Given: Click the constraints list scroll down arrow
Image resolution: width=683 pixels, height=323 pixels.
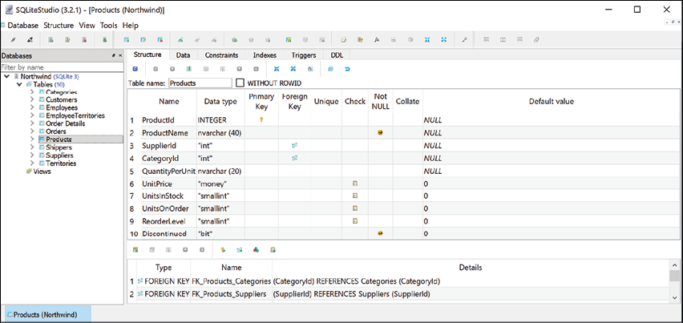Looking at the screenshot, I should (x=675, y=297).
